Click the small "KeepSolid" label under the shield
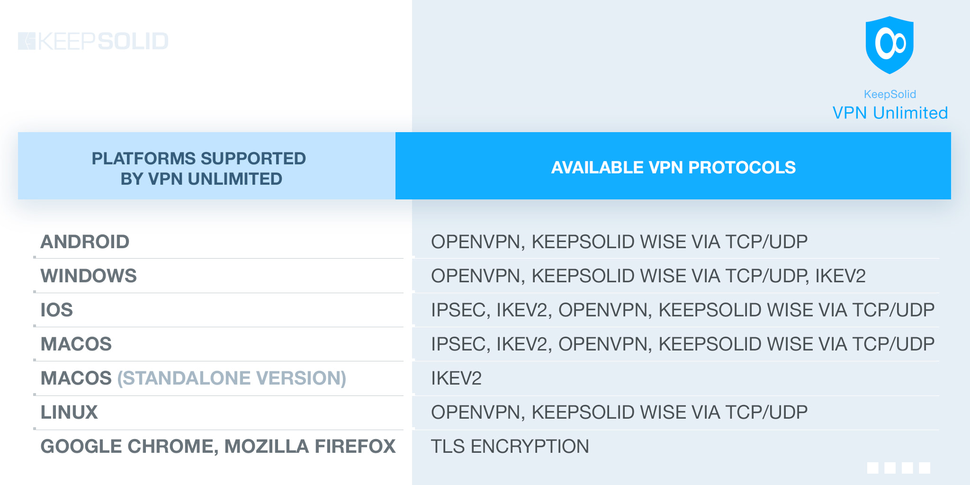Viewport: 970px width, 485px height. coord(889,94)
